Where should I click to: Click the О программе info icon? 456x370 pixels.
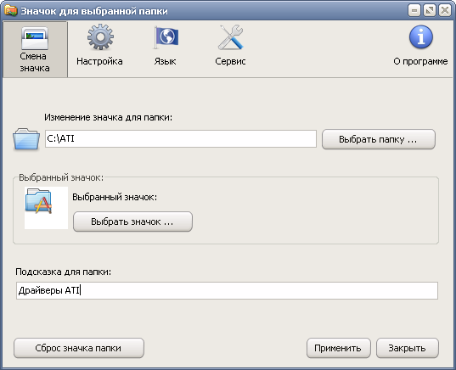click(421, 36)
